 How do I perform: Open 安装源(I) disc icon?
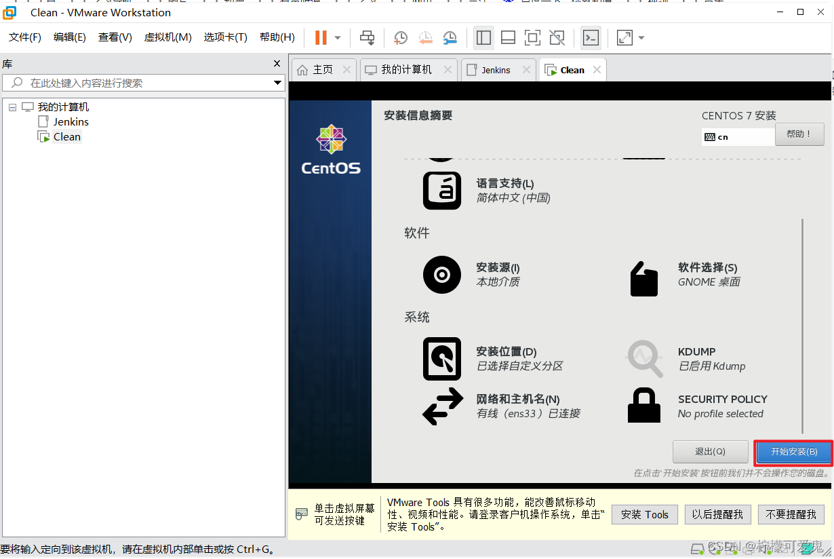point(442,275)
